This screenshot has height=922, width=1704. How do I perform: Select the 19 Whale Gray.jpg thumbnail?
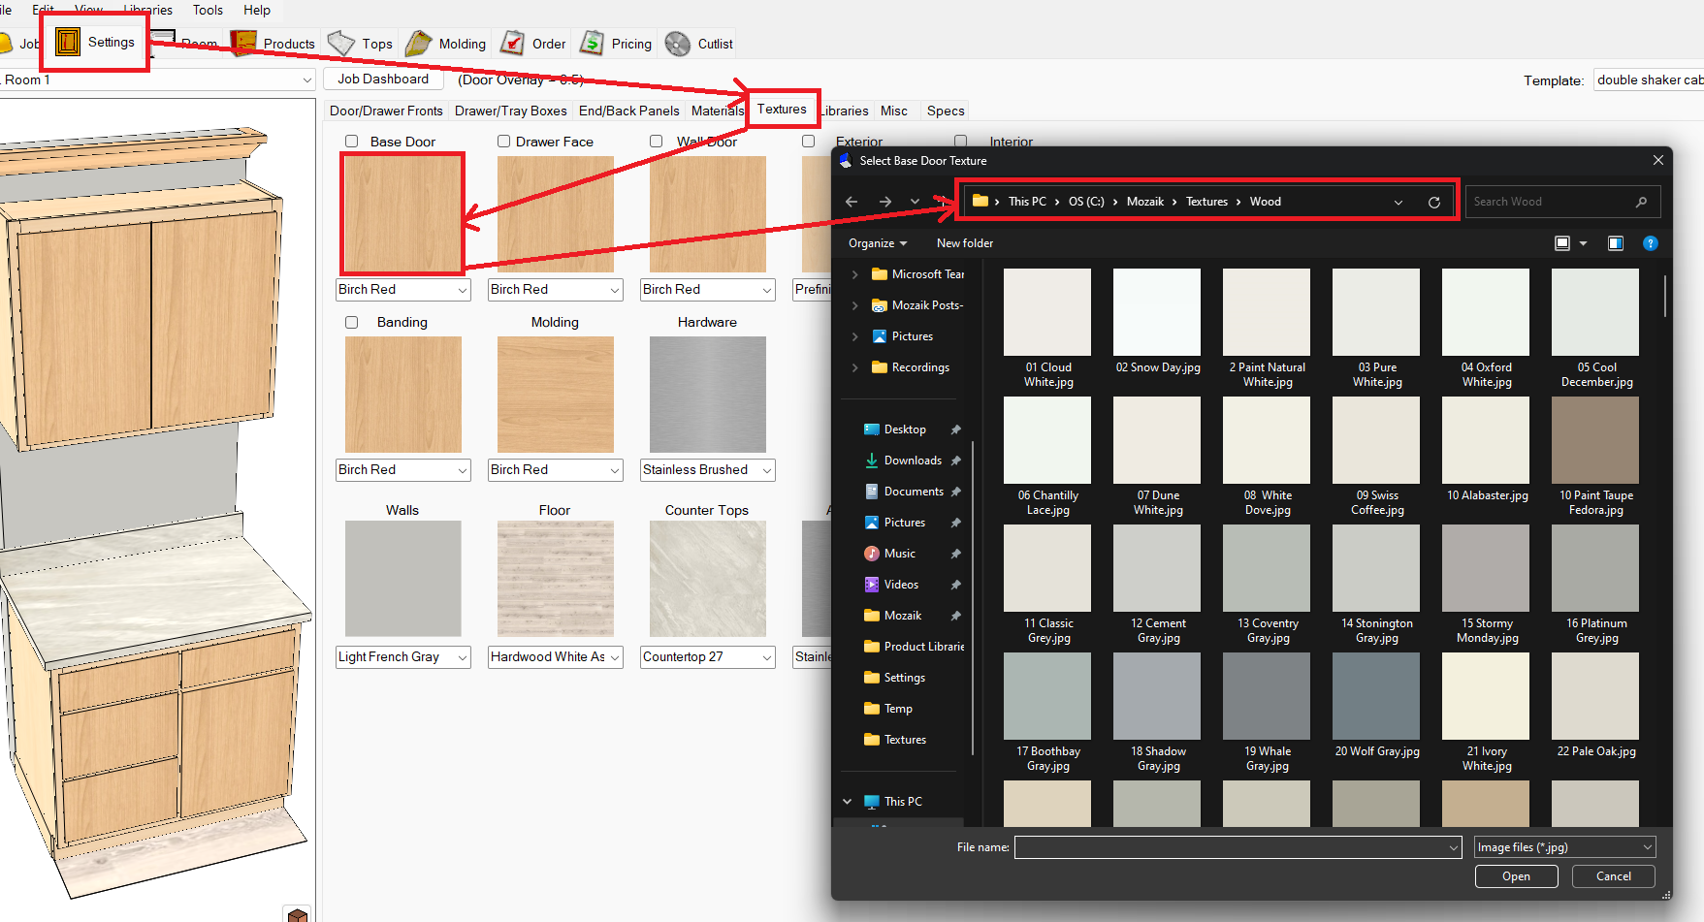point(1267,696)
